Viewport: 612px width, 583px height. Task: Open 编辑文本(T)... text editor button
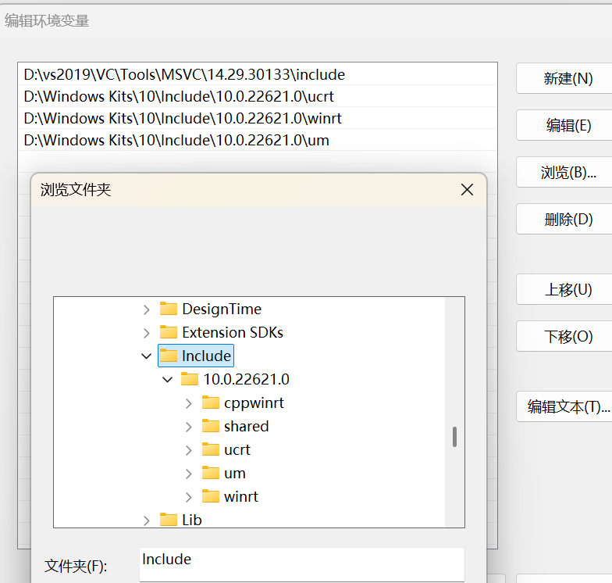point(566,406)
